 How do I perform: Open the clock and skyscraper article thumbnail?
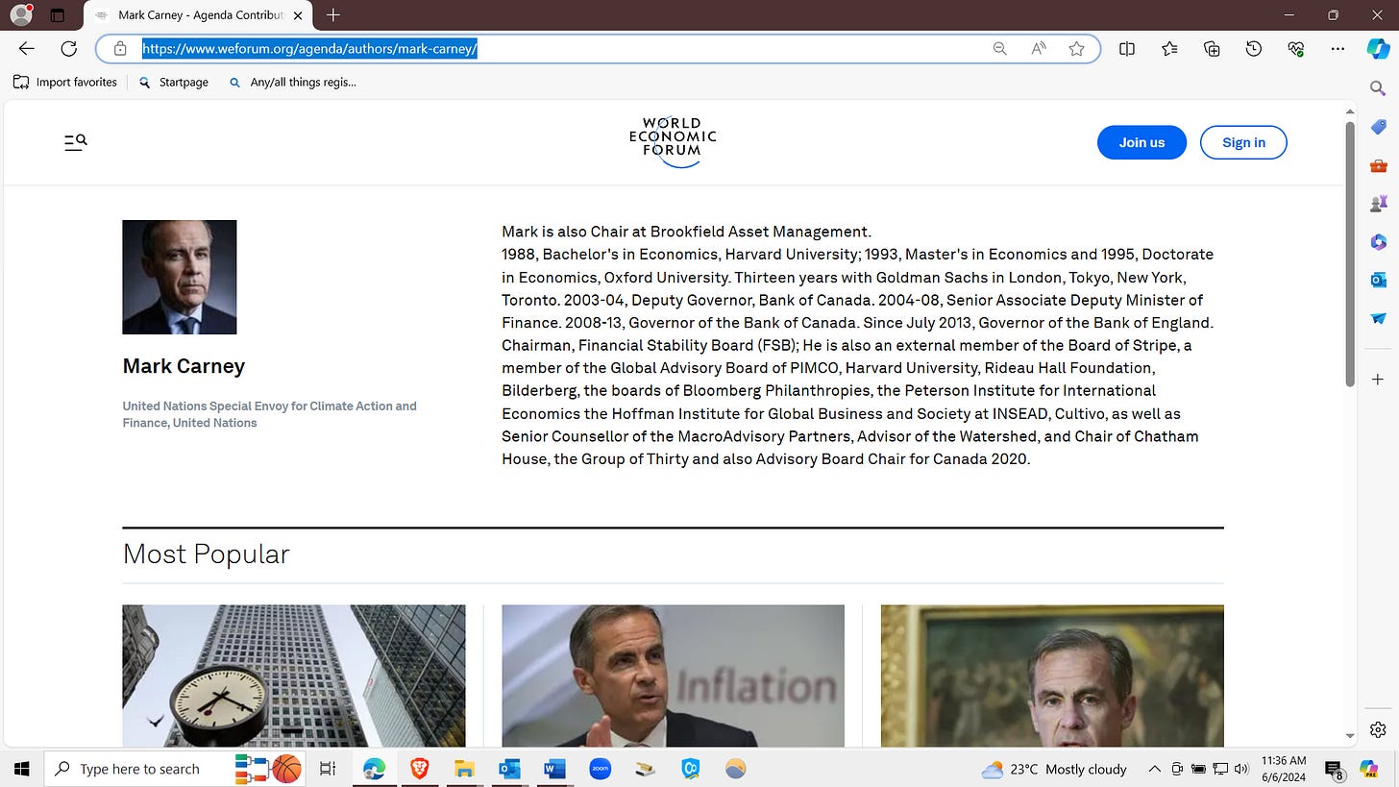click(294, 676)
